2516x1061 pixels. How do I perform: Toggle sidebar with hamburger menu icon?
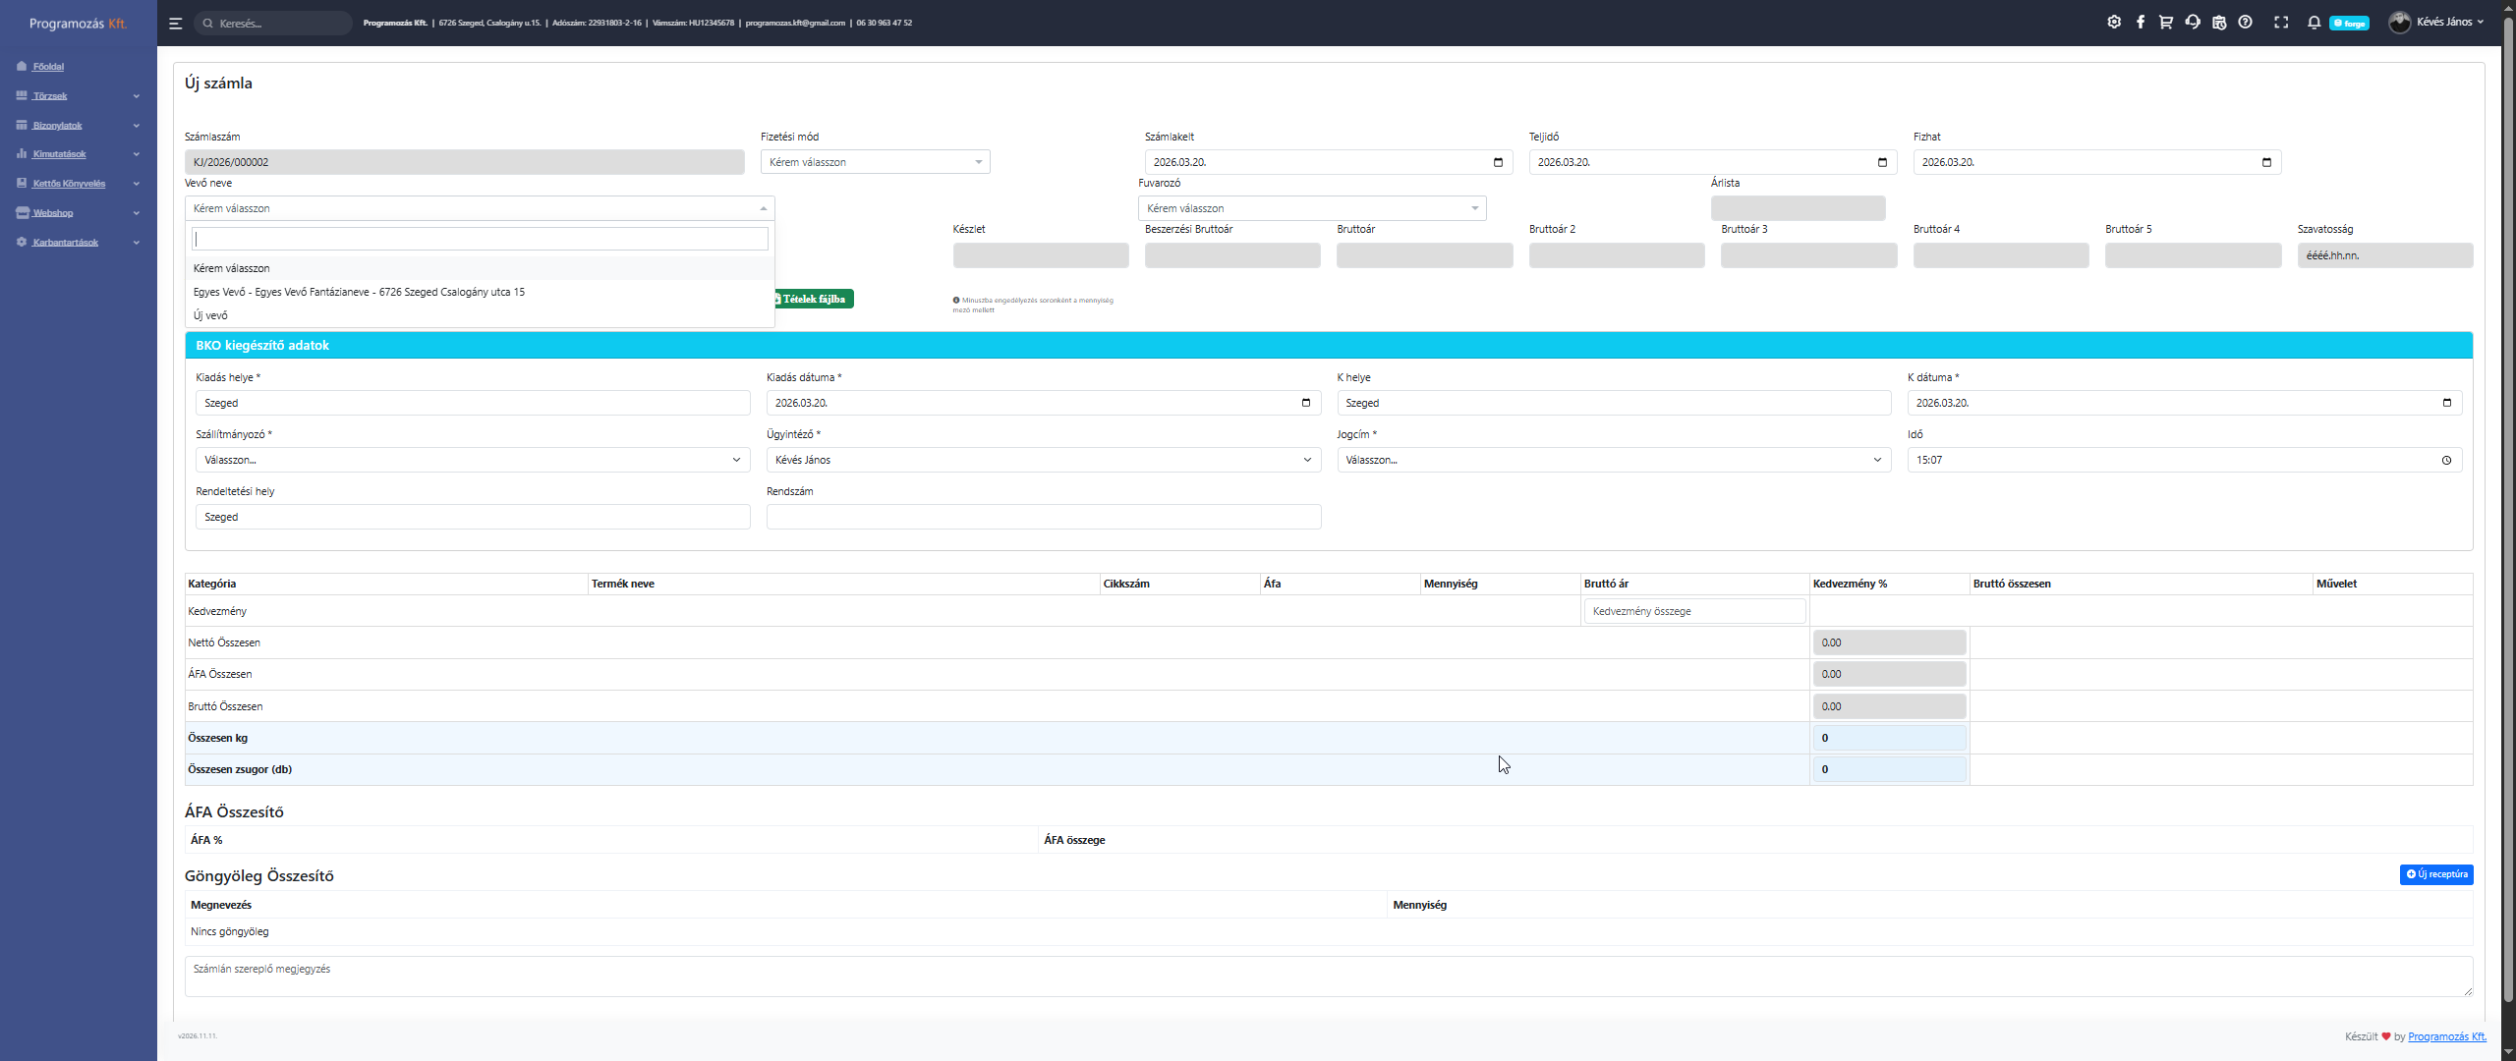click(176, 23)
